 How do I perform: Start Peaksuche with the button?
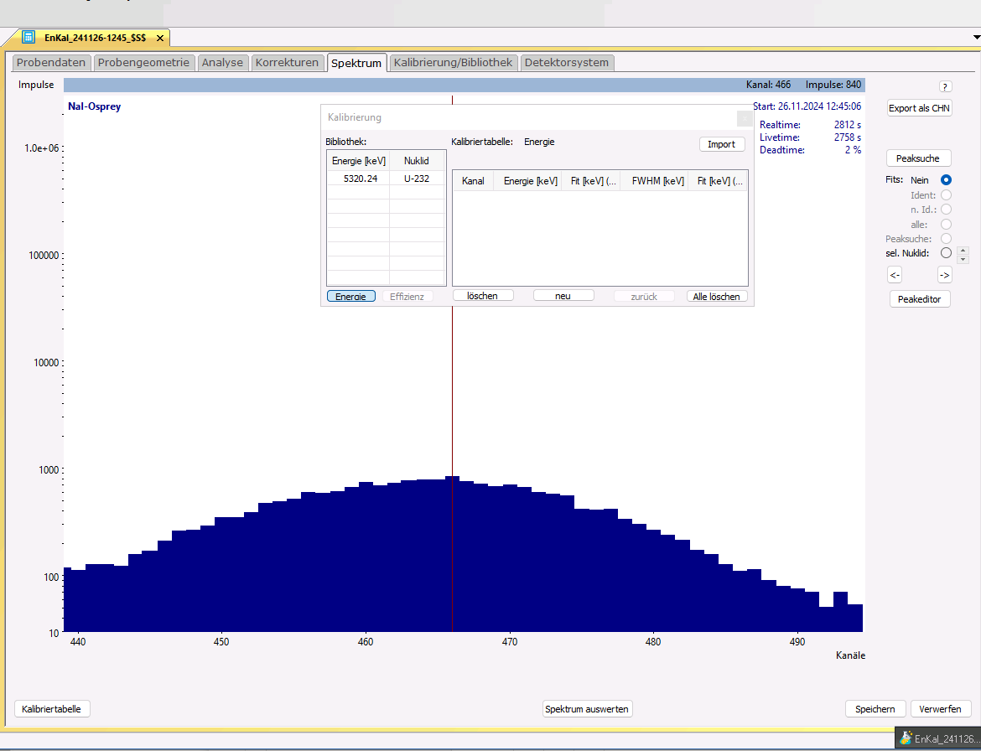(919, 158)
